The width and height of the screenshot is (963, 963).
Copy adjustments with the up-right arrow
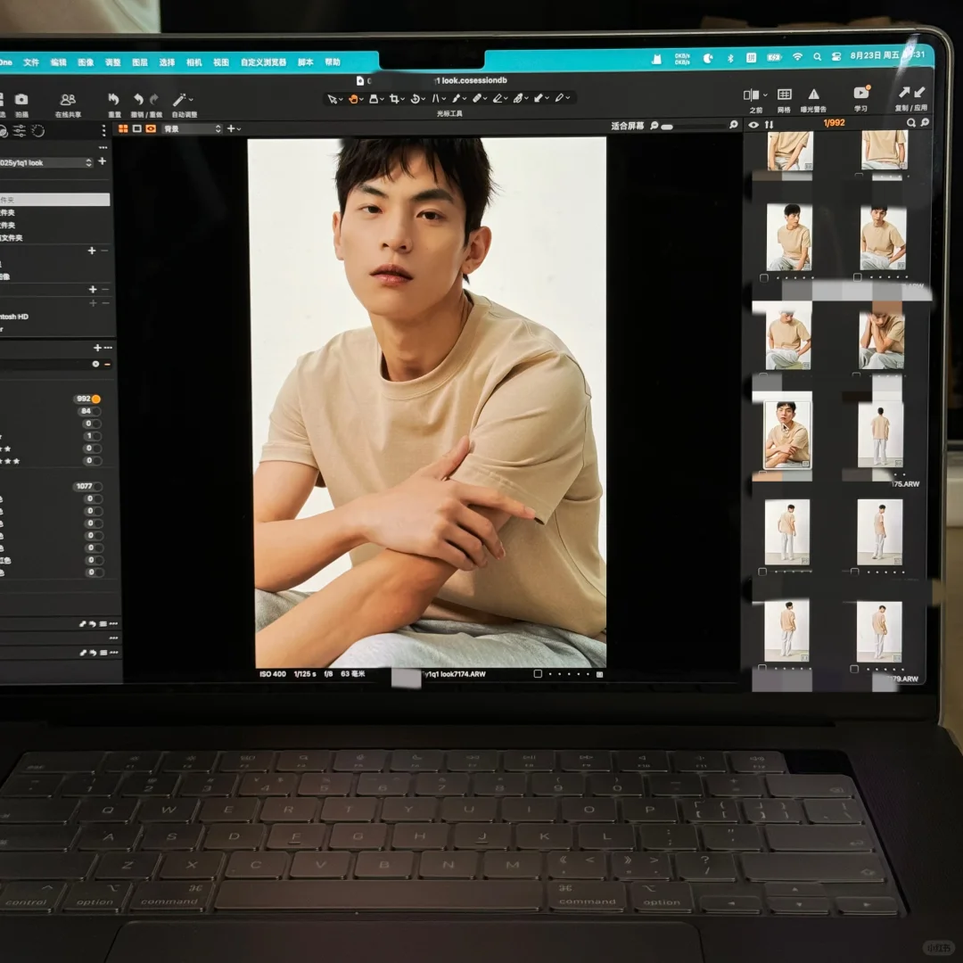pyautogui.click(x=904, y=92)
